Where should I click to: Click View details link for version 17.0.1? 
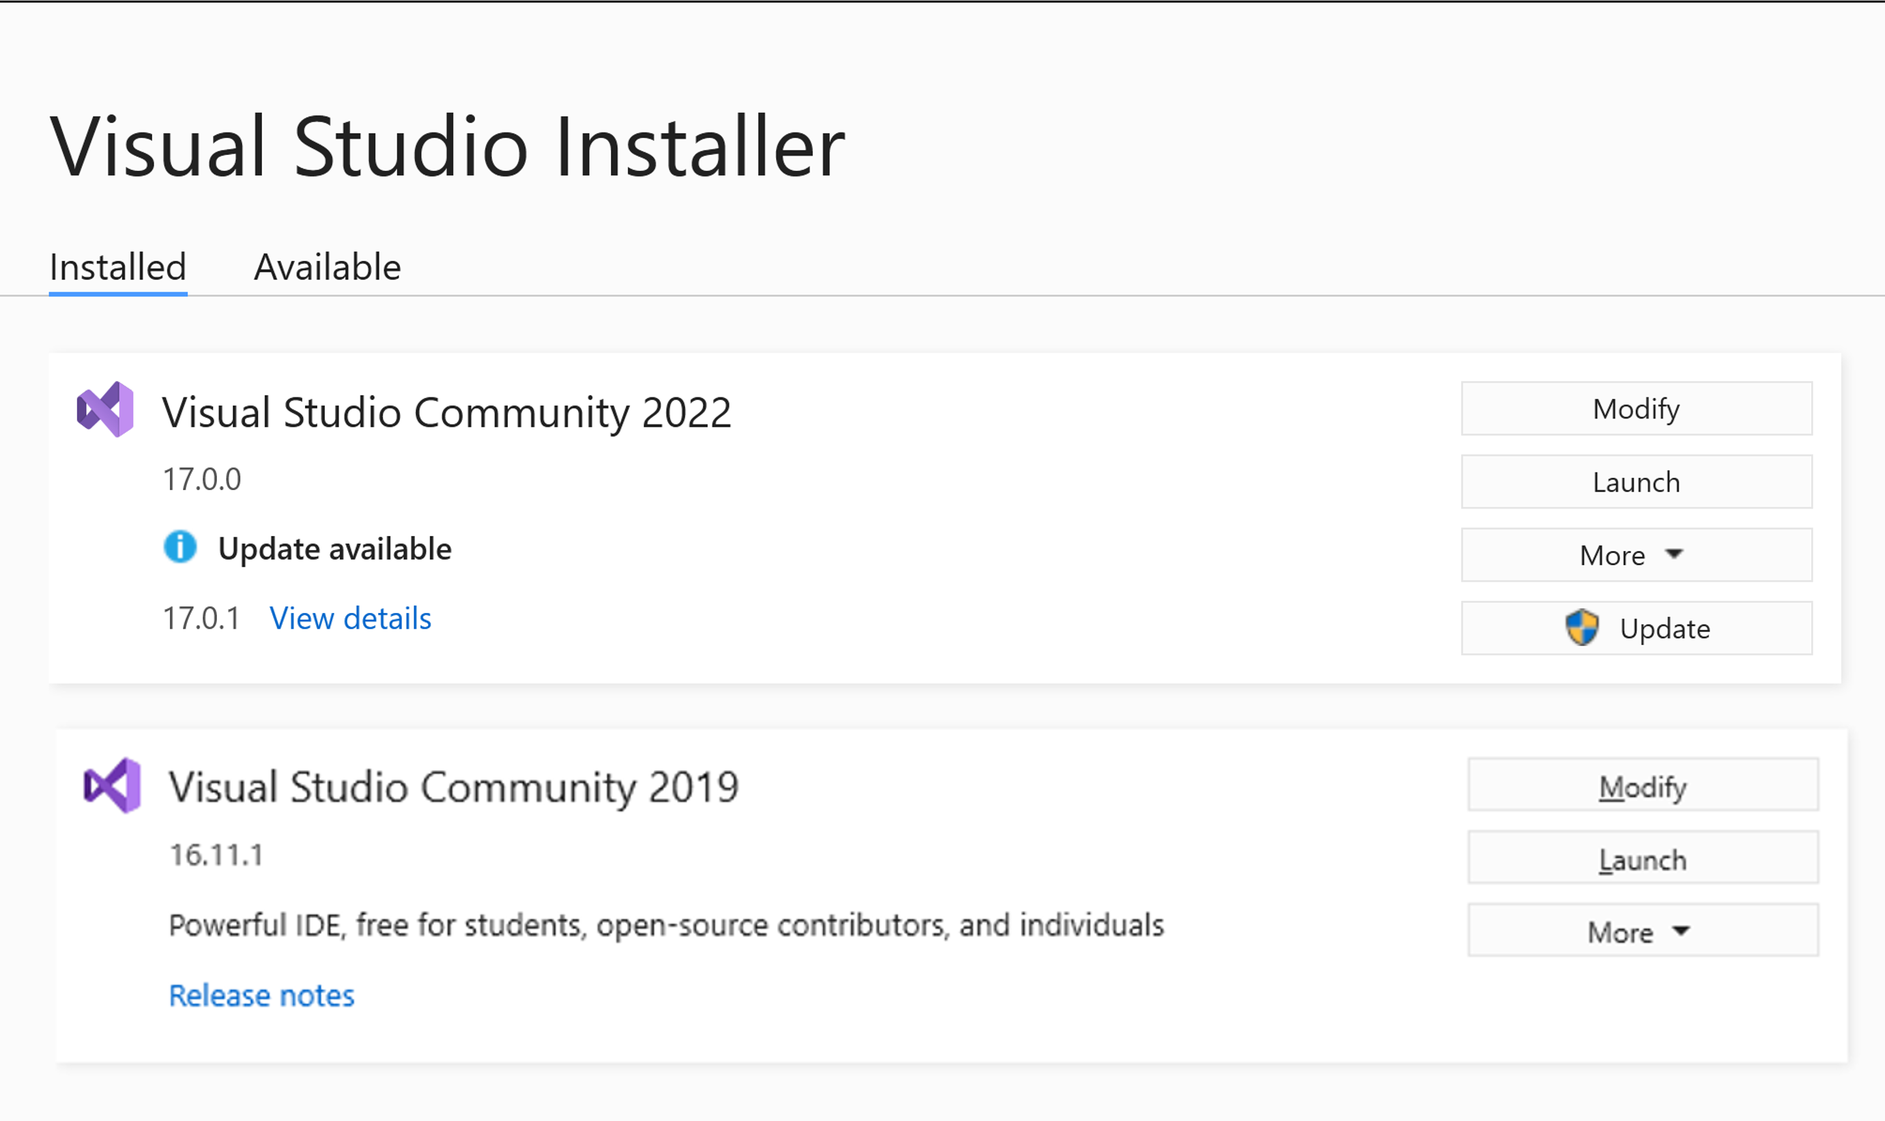tap(349, 618)
